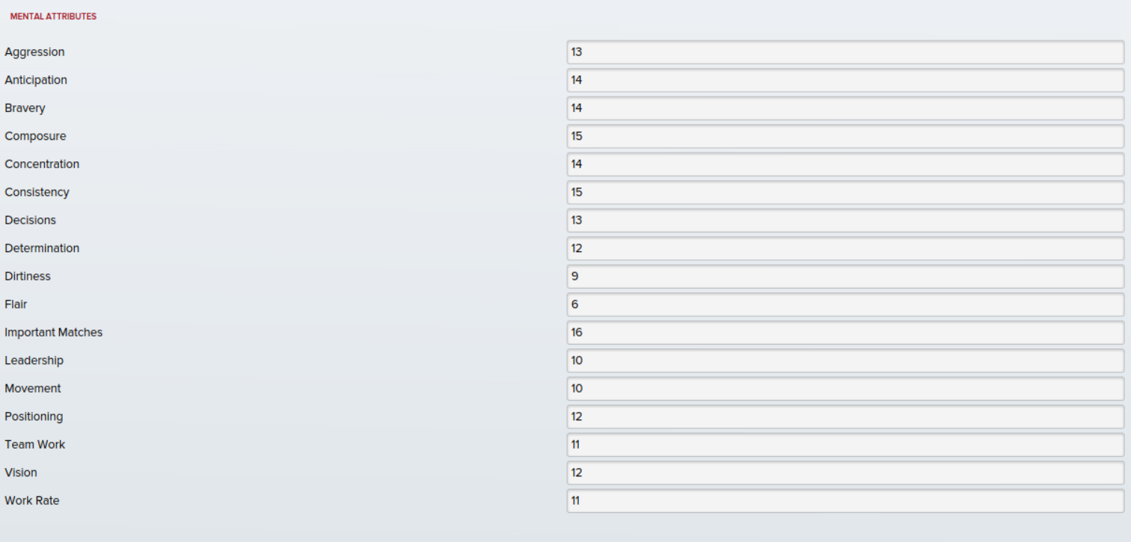
Task: Focus the Determination input box
Action: pyautogui.click(x=845, y=248)
